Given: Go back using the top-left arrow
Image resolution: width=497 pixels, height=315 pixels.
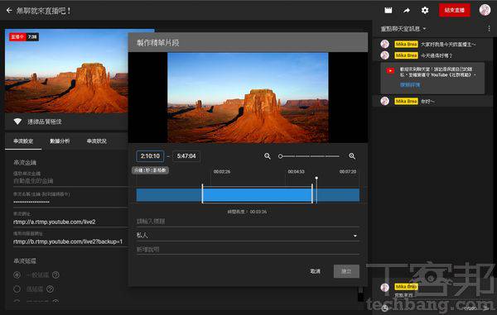Looking at the screenshot, I should (9, 11).
